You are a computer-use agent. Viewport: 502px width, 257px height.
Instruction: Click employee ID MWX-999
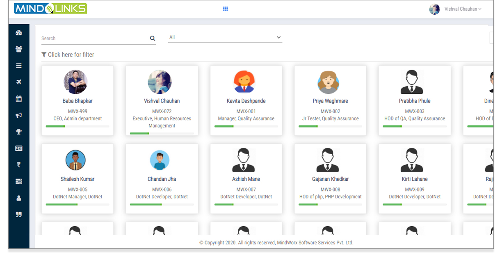[78, 111]
